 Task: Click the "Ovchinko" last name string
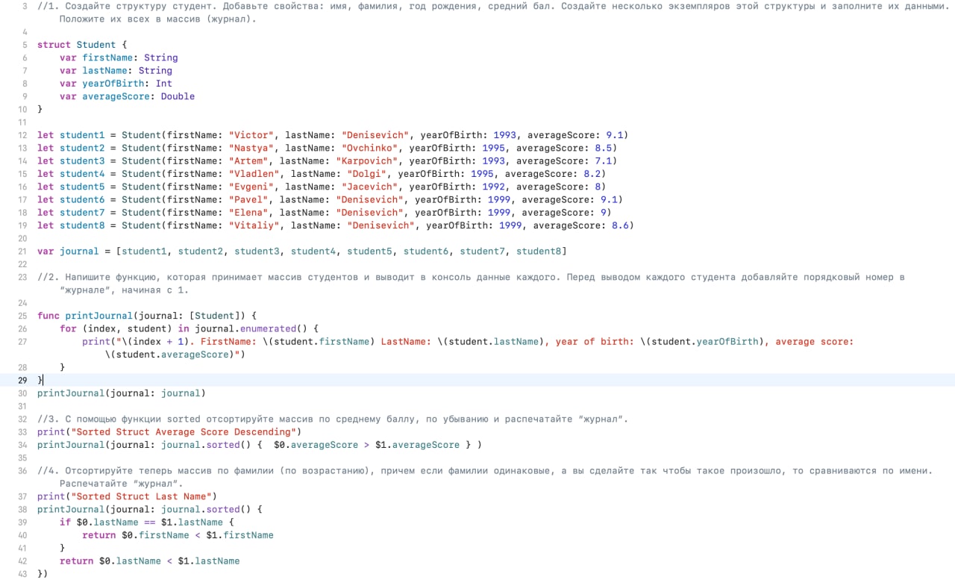370,148
